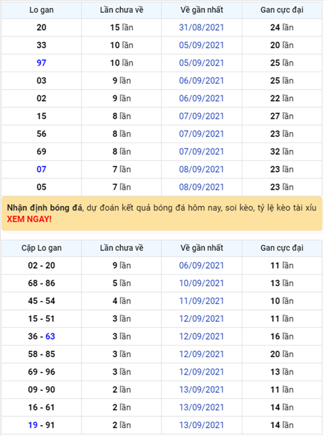Select the '27 lần' cell in row 15

coord(282,116)
